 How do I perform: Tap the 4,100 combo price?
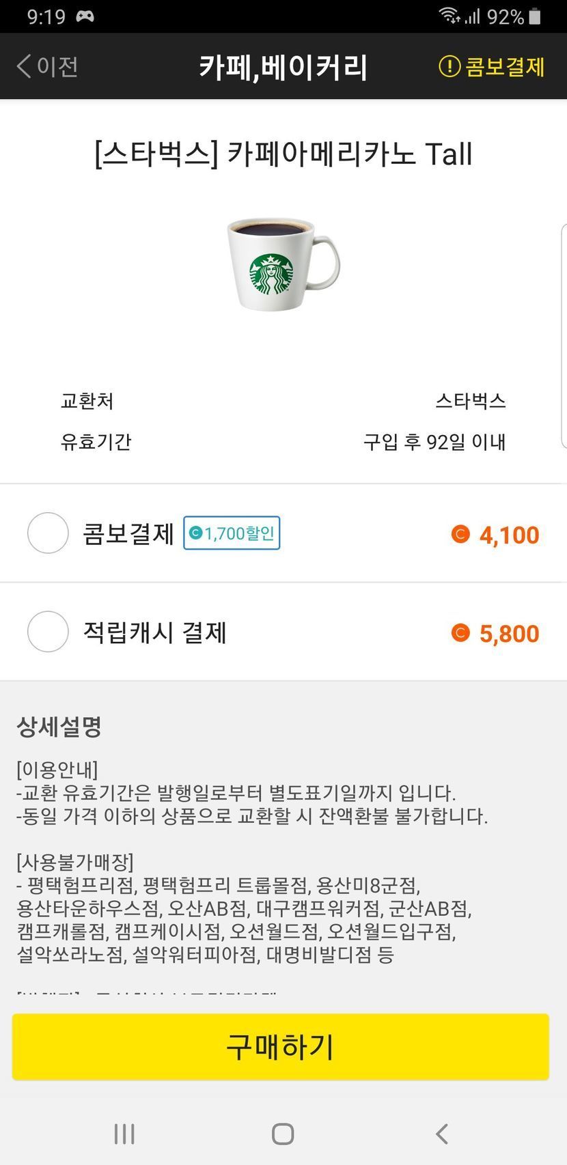(x=509, y=535)
